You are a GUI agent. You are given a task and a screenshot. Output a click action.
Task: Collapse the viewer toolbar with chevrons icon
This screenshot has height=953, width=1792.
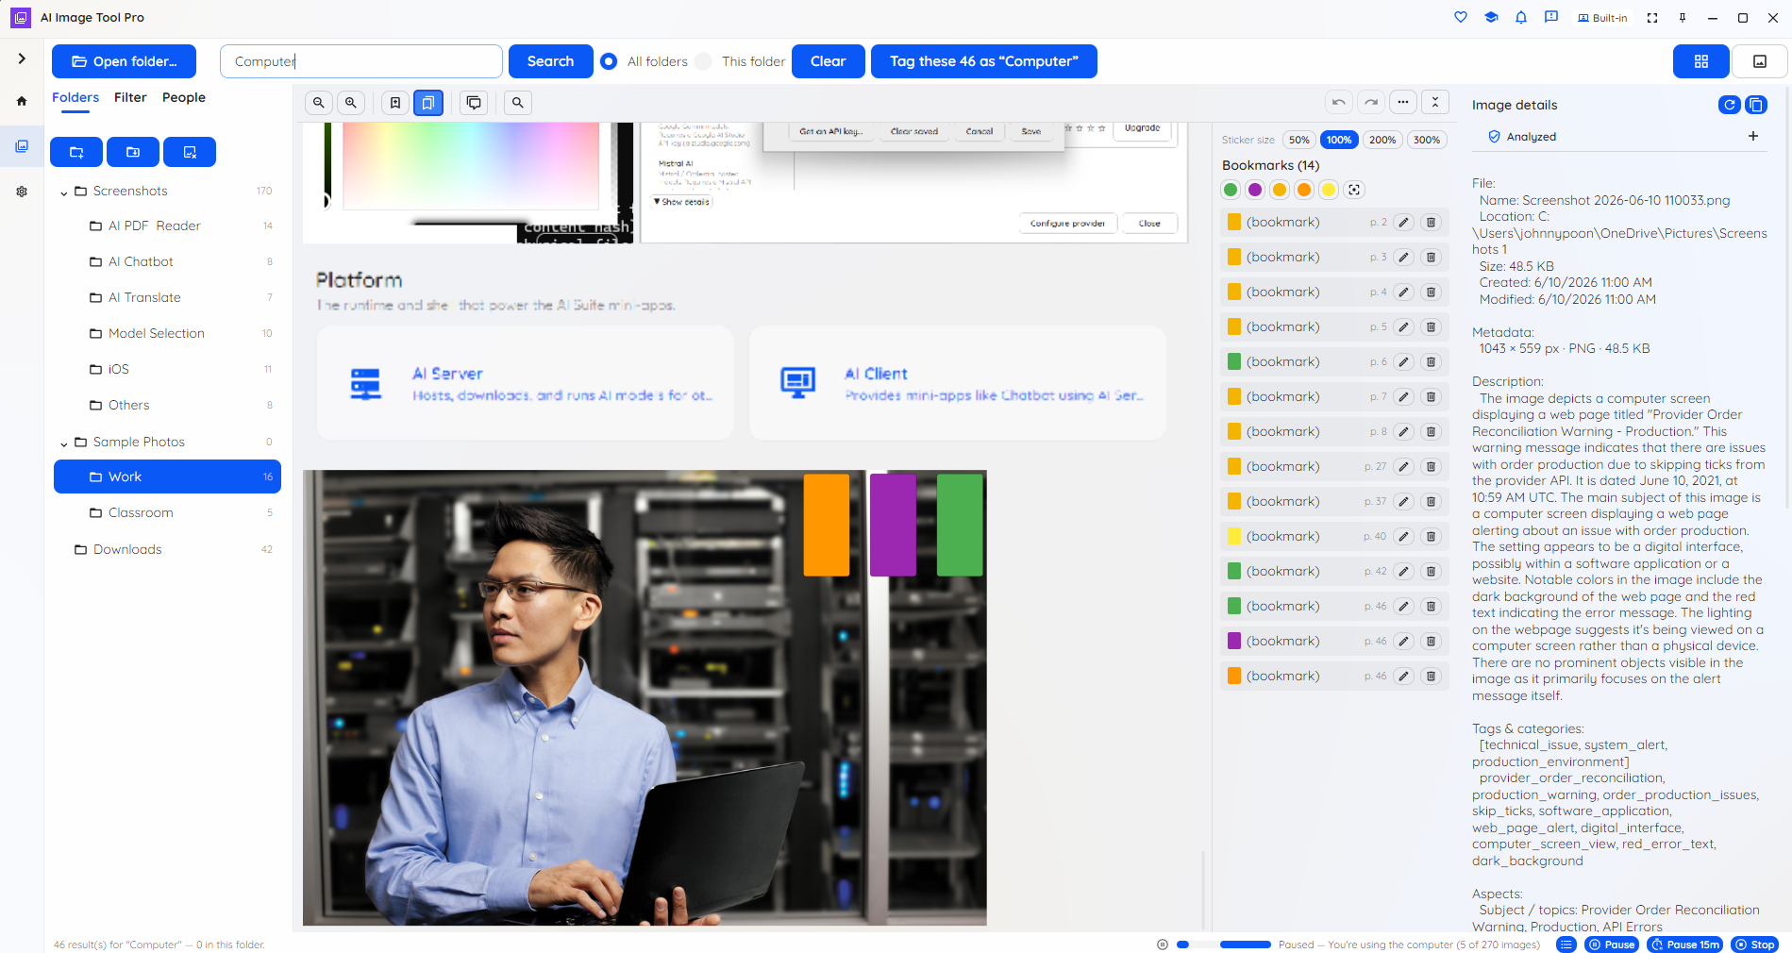tap(1435, 102)
